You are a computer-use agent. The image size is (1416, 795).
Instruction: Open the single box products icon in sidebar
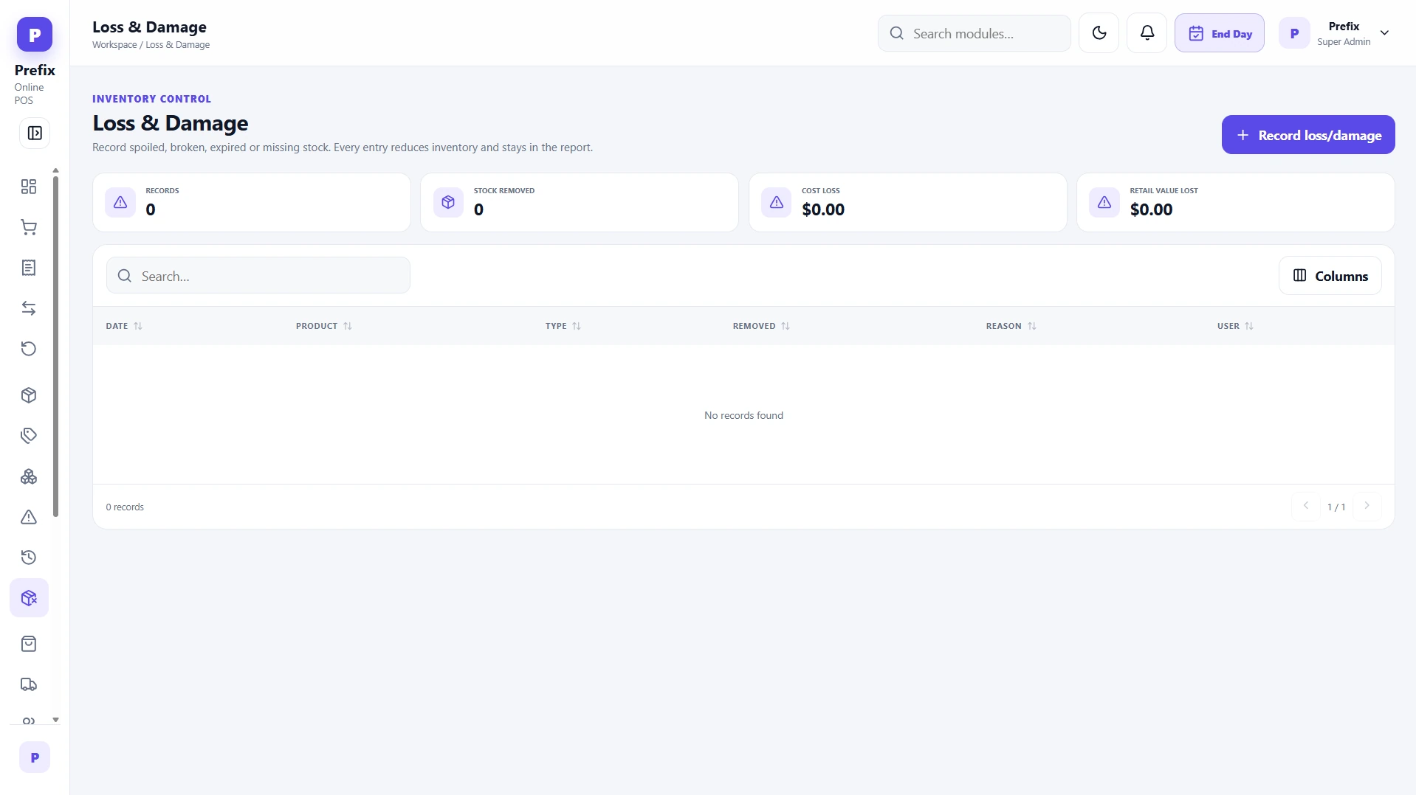click(x=29, y=395)
